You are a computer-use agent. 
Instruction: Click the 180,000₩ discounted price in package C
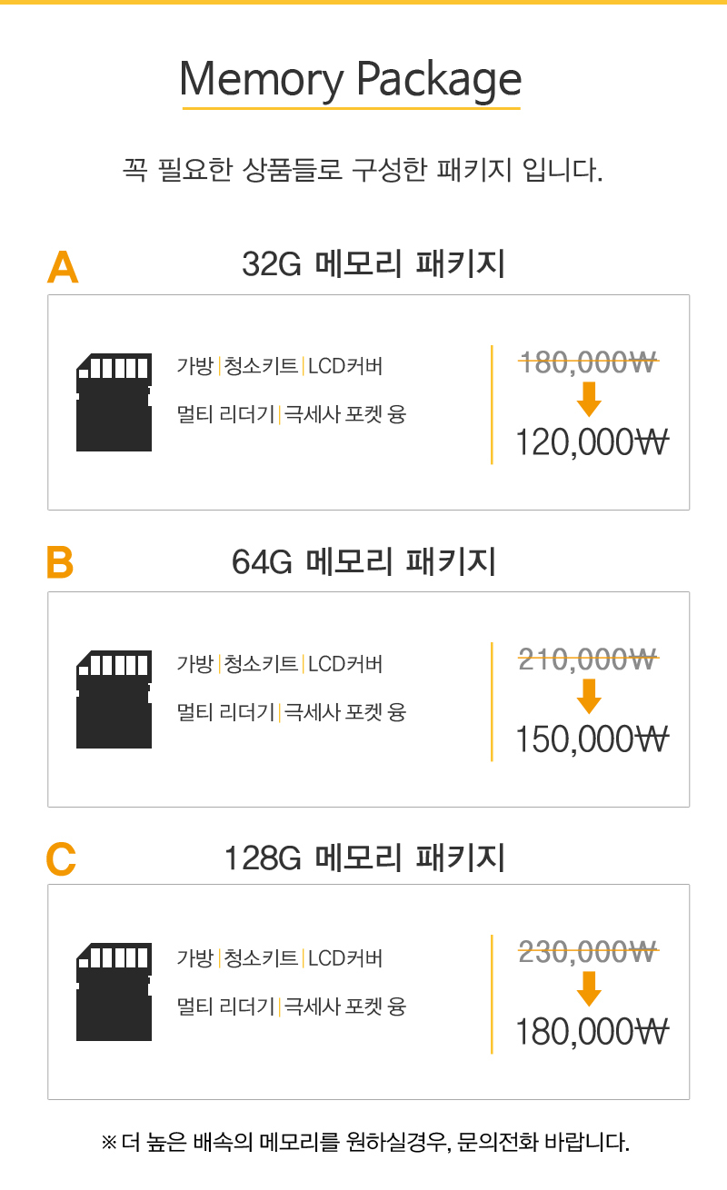592,1033
